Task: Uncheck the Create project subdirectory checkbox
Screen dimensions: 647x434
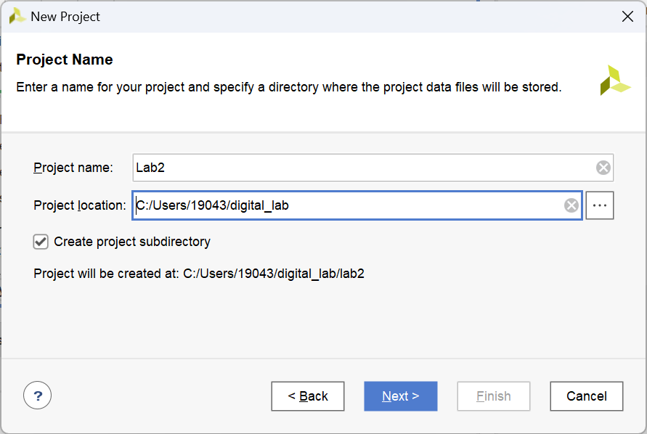Action: [41, 242]
